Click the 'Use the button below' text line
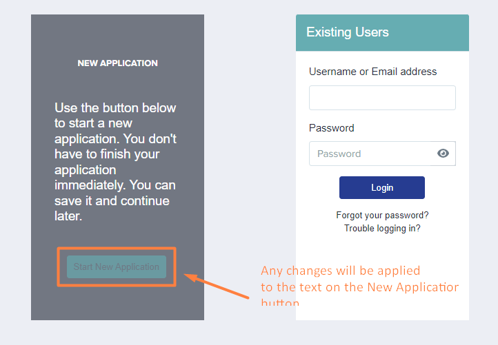Viewport: 498px width, 345px height. point(115,108)
